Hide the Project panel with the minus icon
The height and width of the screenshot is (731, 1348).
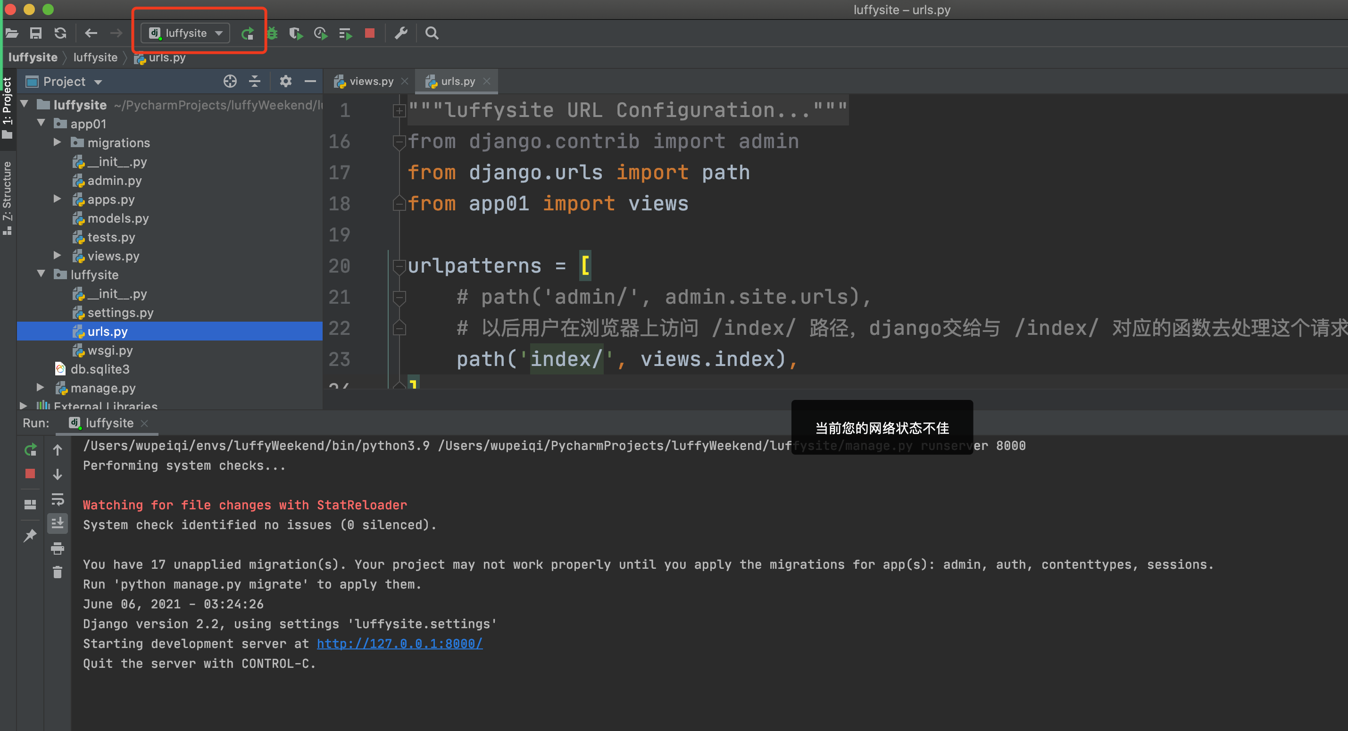coord(310,81)
